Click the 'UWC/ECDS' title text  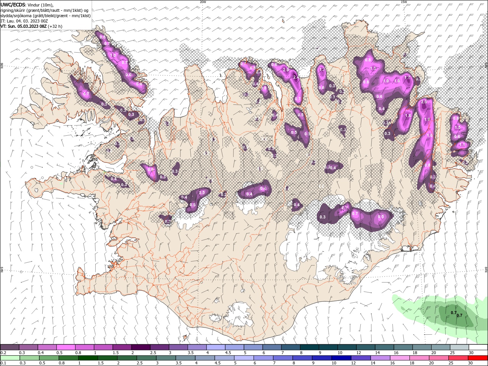click(x=13, y=5)
